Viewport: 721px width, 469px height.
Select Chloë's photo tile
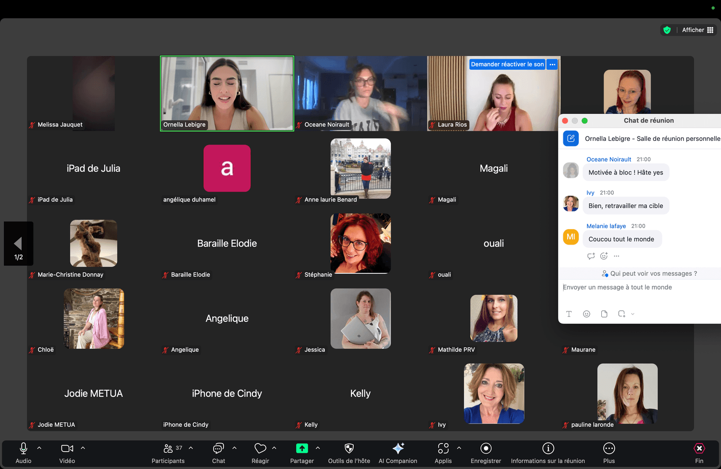pos(94,319)
